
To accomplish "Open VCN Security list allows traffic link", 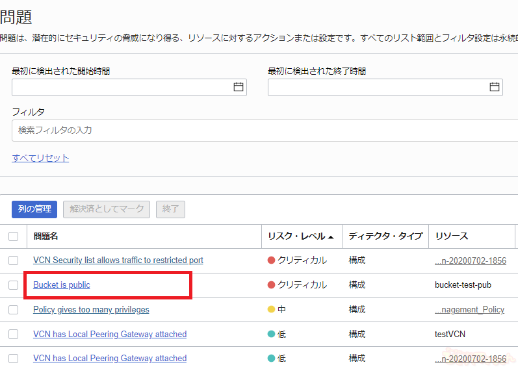I will click(x=118, y=260).
